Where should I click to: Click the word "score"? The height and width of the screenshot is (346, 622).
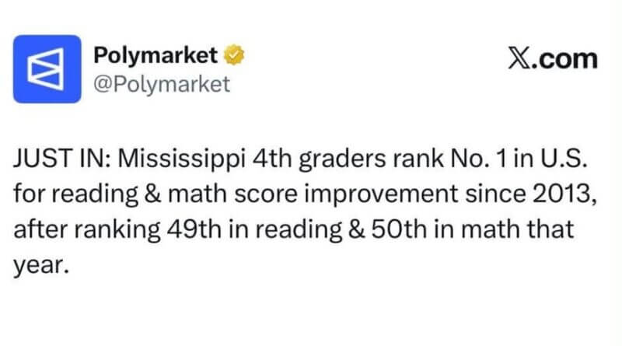266,195
